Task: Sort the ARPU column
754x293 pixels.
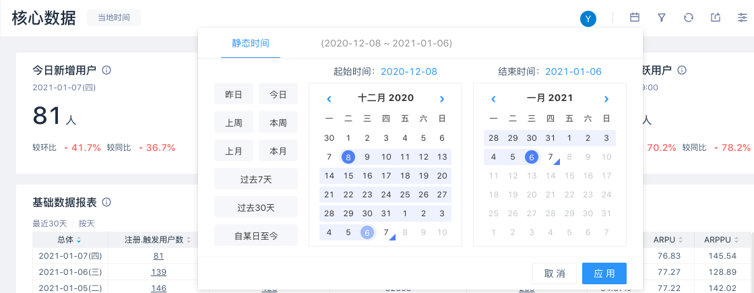Action: pos(681,240)
